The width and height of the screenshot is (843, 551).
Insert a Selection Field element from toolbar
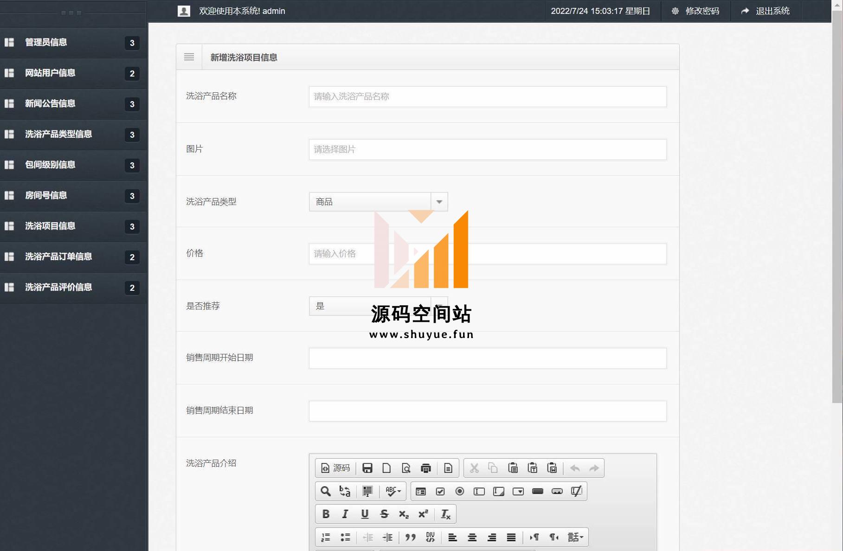pos(518,491)
